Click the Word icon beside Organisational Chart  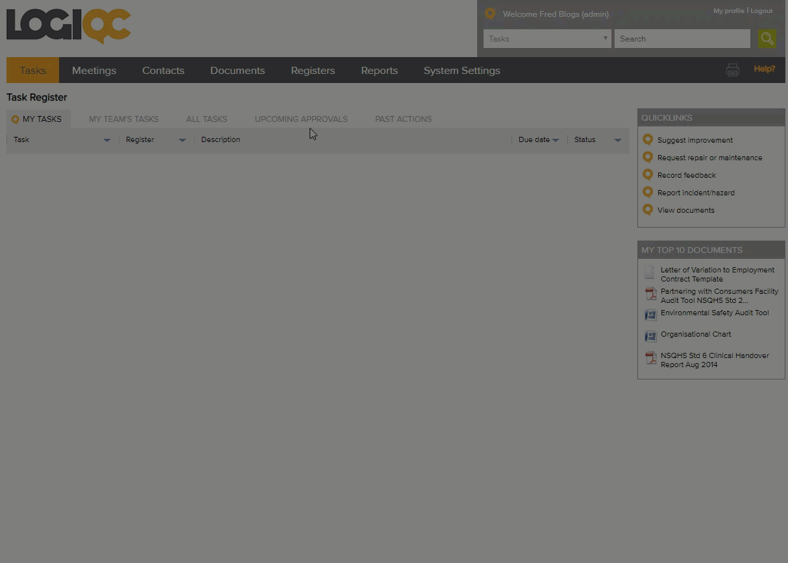650,336
